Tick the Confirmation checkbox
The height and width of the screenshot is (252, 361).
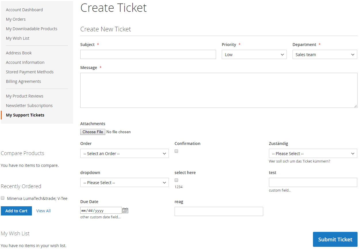176,151
